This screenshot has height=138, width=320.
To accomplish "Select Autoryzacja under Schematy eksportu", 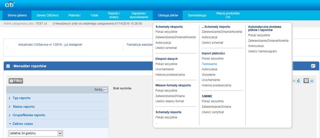I will click(163, 43).
